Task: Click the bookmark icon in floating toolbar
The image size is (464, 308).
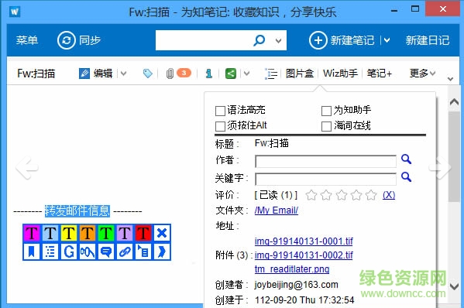Action: tap(32, 252)
